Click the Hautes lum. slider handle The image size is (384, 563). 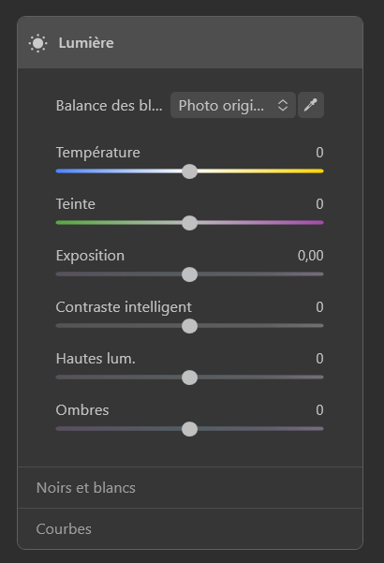[189, 378]
